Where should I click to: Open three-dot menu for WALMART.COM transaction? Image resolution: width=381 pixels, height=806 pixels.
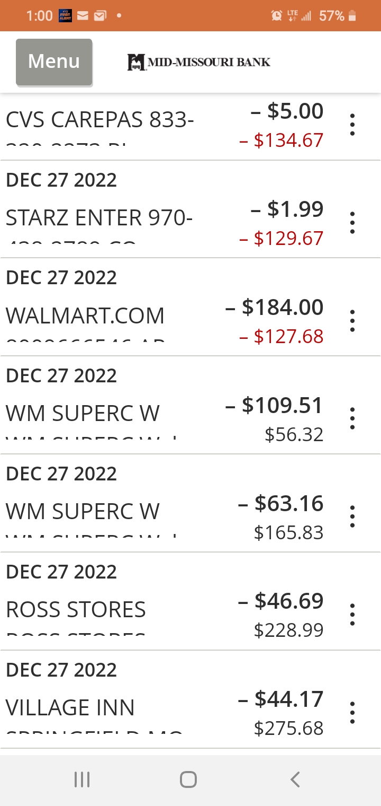[x=352, y=321]
